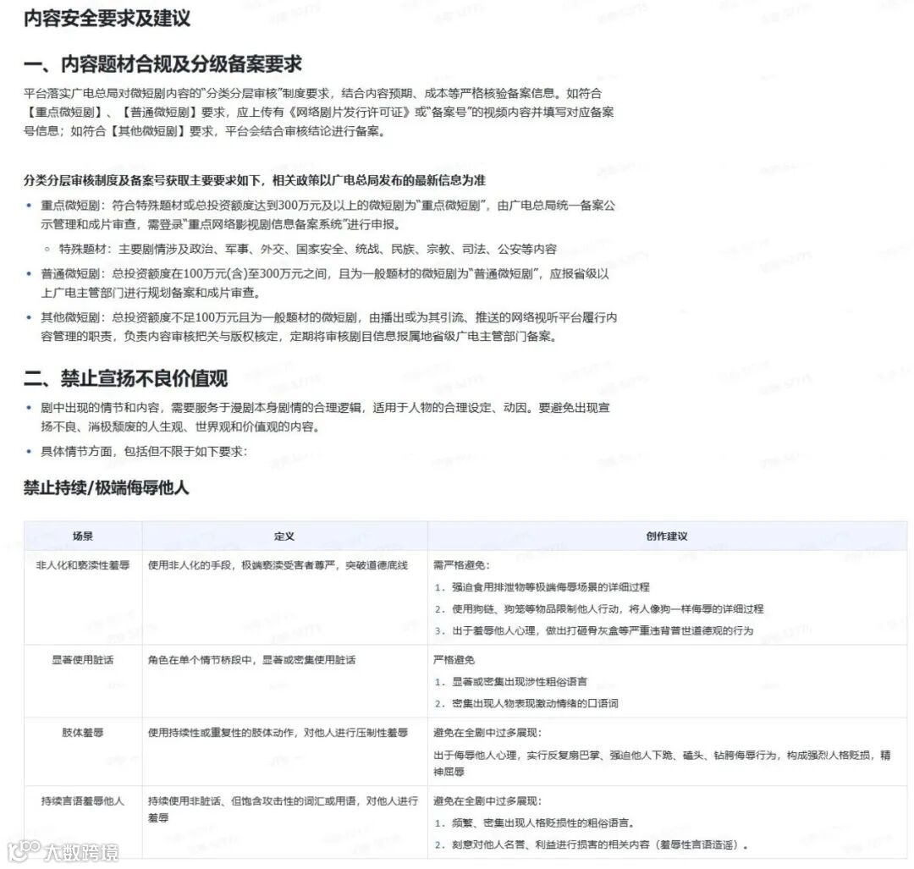Click bullet starting '剧中出现的情节和内容'
The width and height of the screenshot is (914, 869).
pos(325,417)
